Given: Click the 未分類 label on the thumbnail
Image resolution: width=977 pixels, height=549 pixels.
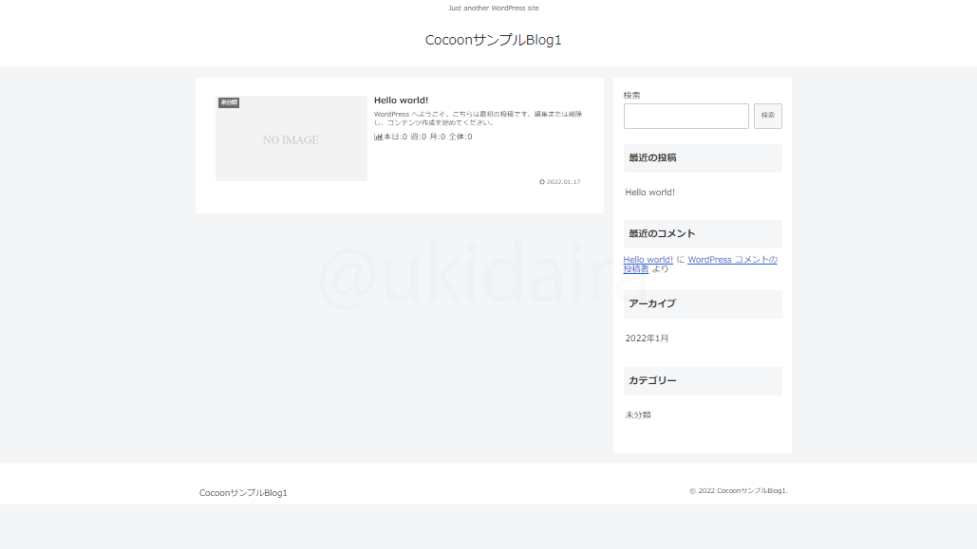Looking at the screenshot, I should coord(229,102).
